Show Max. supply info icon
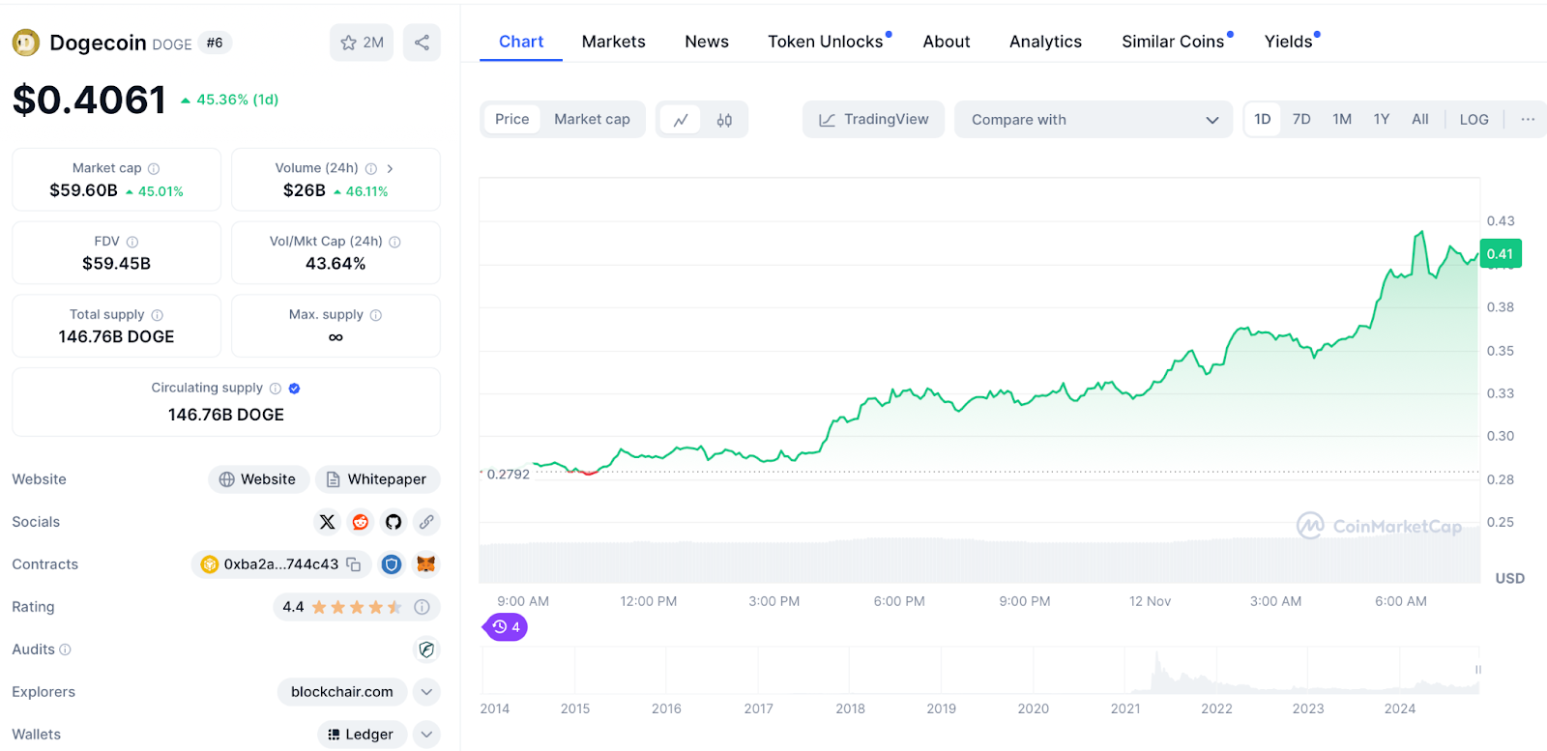The width and height of the screenshot is (1547, 751). click(x=376, y=315)
